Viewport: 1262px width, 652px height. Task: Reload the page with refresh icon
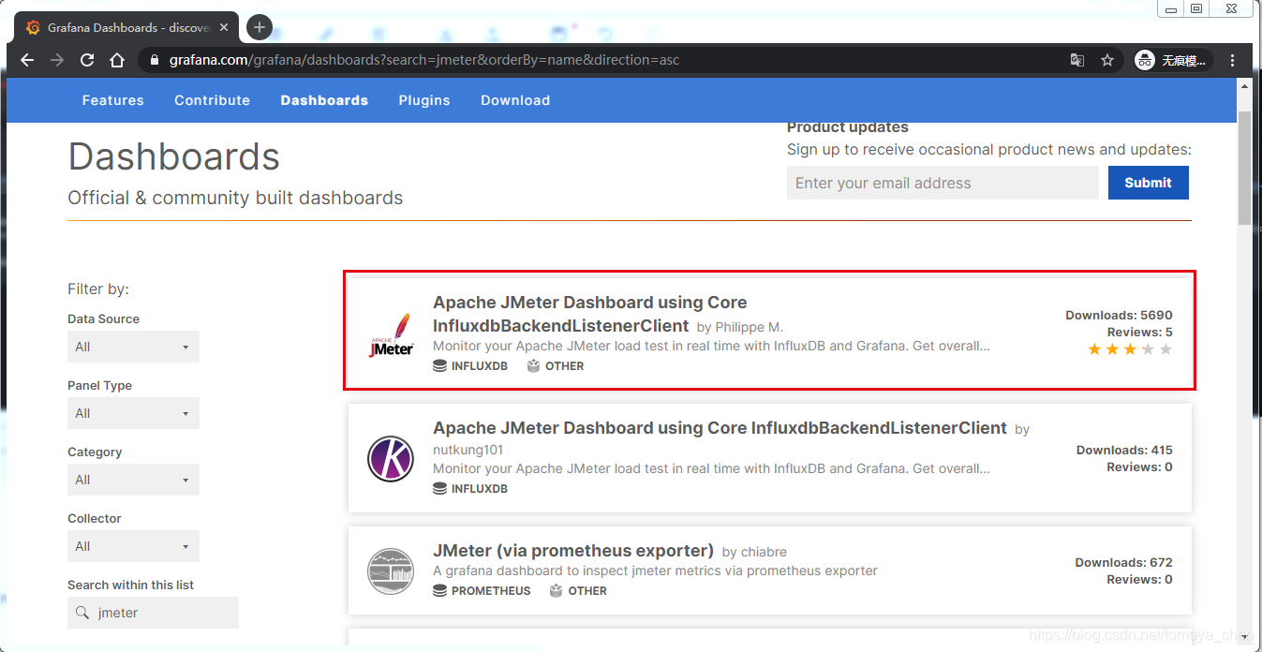[x=87, y=60]
